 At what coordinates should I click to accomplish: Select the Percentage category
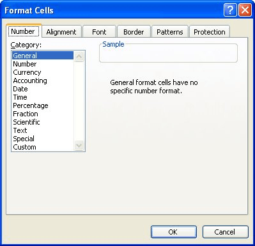[31, 105]
